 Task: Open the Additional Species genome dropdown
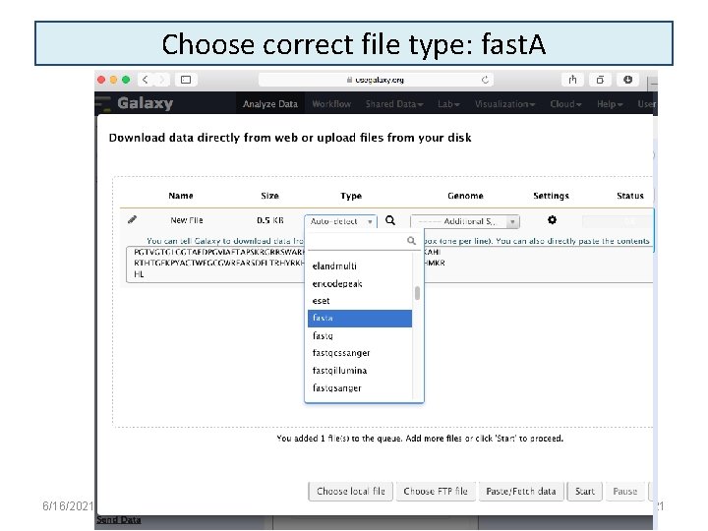point(465,221)
